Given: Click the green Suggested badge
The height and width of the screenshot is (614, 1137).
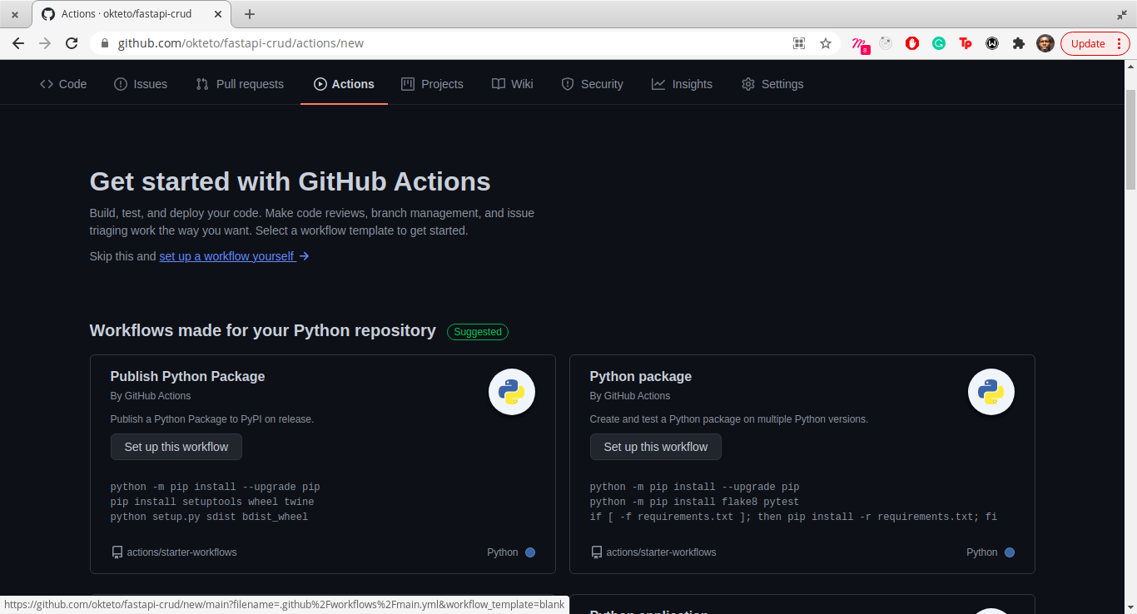Looking at the screenshot, I should point(478,332).
